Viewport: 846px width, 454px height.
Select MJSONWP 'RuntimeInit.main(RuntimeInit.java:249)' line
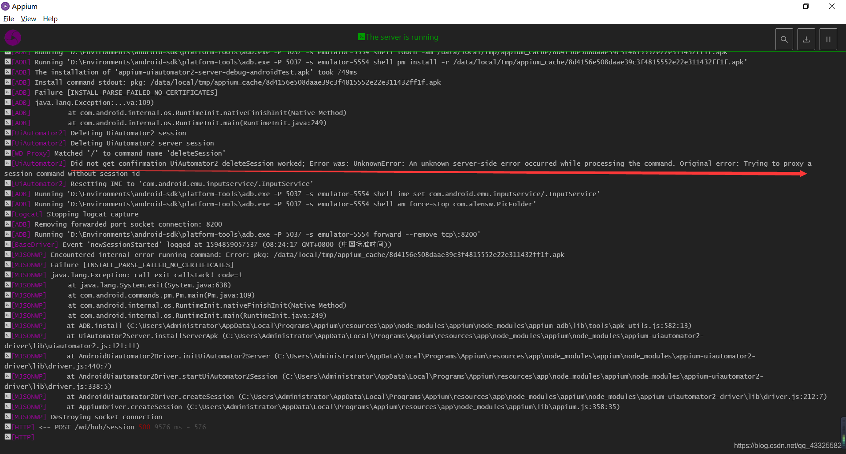click(197, 316)
